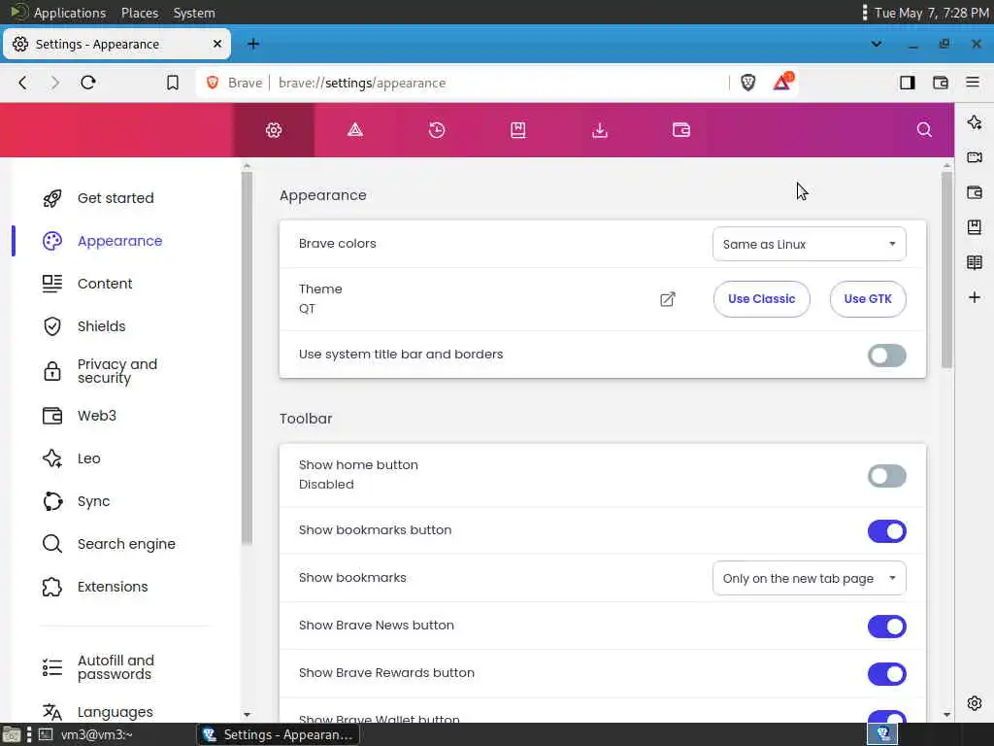This screenshot has width=994, height=746.
Task: Open Downloads icon in pink header
Action: [600, 130]
